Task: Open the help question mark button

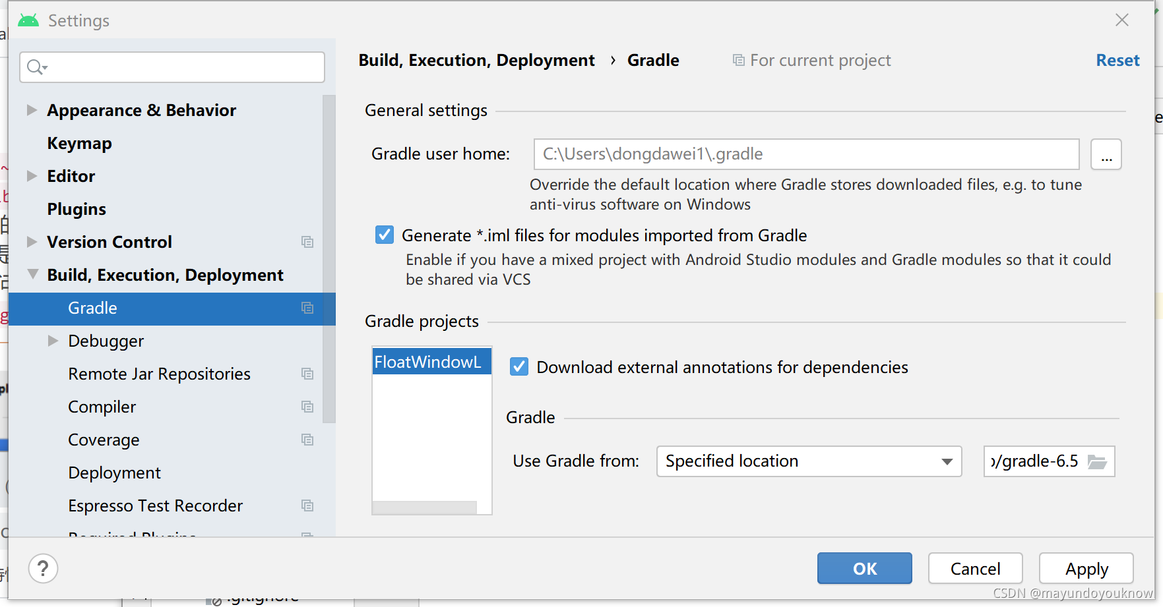Action: click(43, 568)
